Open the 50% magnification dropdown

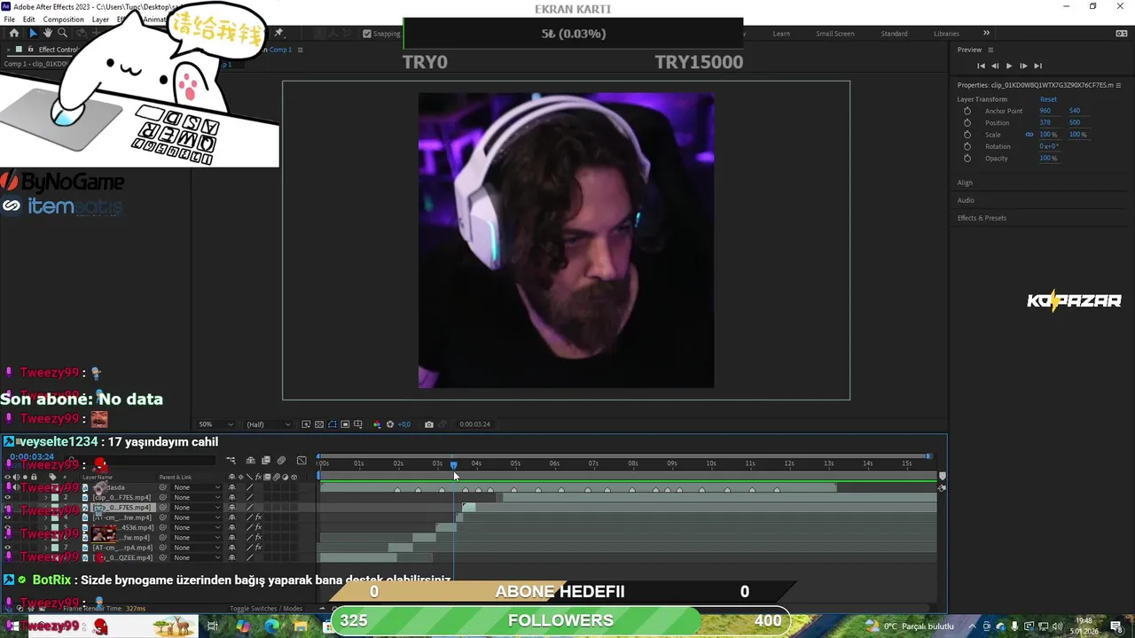click(216, 424)
